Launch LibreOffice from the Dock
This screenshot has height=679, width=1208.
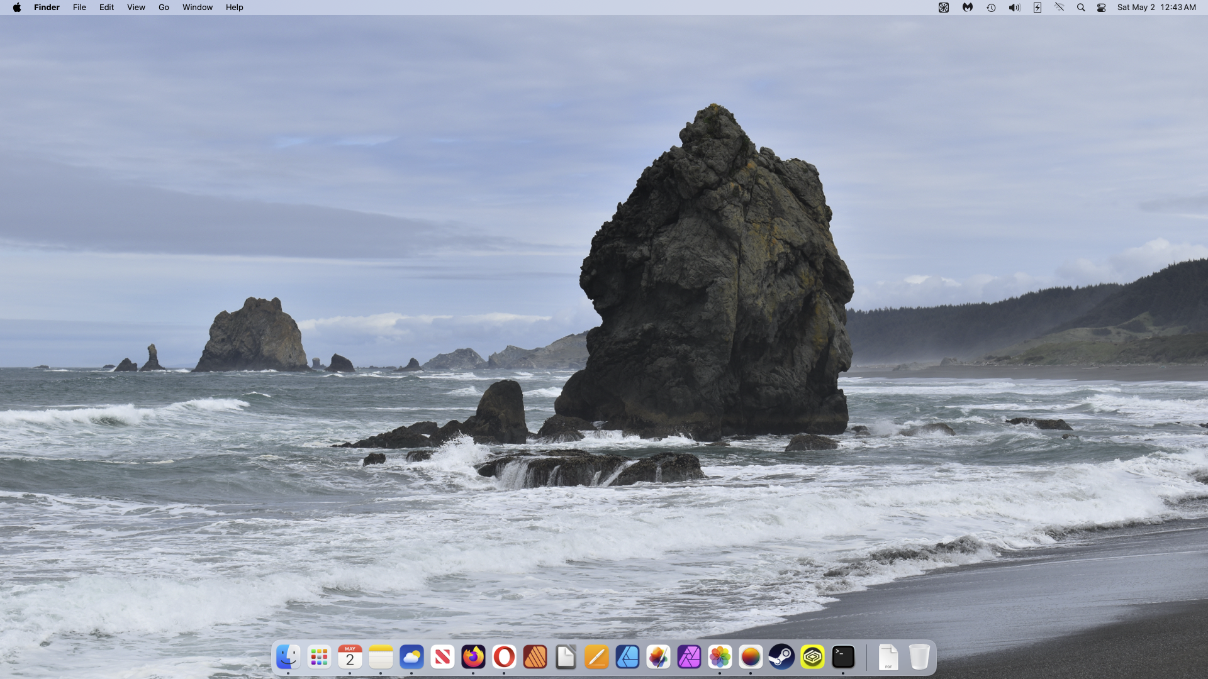[x=566, y=658]
